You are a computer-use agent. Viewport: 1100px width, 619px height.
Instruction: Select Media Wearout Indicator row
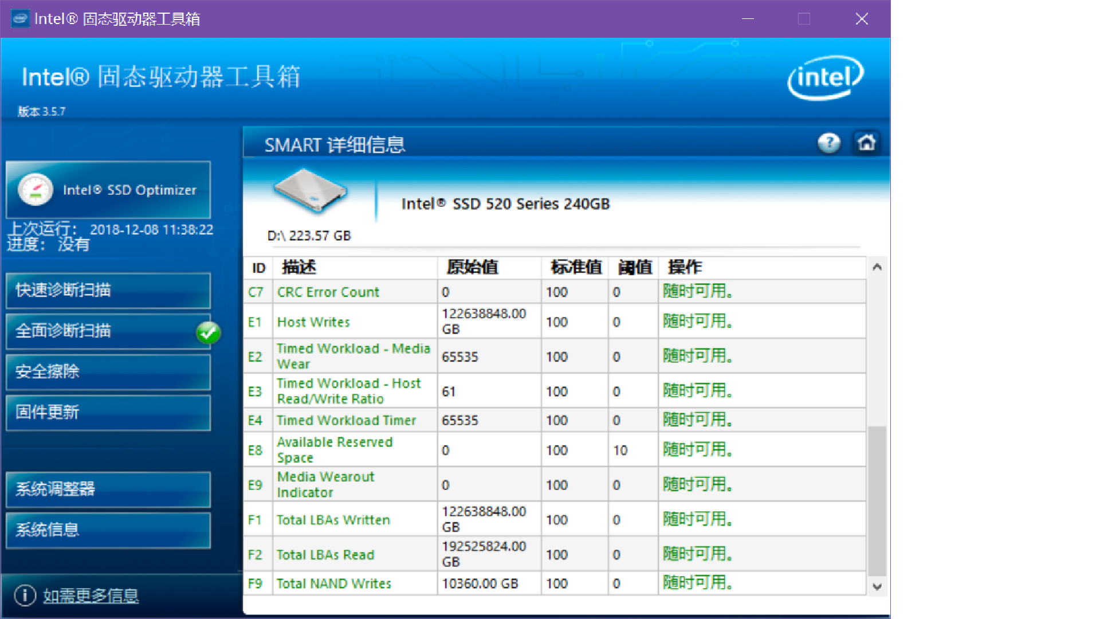(555, 484)
